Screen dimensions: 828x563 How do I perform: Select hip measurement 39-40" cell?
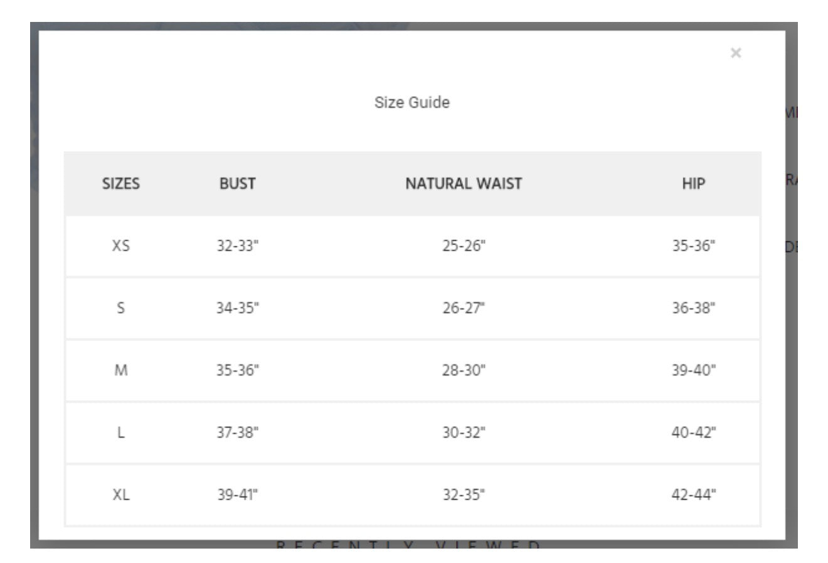(x=694, y=370)
